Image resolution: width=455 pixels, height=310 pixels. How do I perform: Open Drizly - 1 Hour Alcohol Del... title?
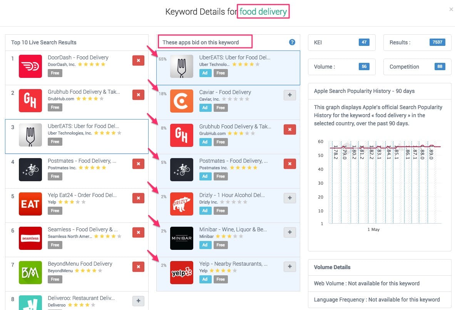[x=232, y=195]
